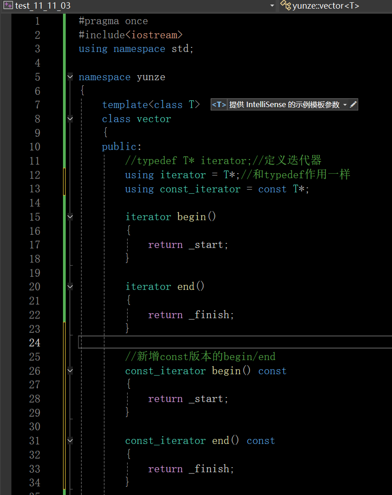Image resolution: width=392 pixels, height=495 pixels.
Task: Click 'template<class T>' declaration
Action: (x=151, y=105)
